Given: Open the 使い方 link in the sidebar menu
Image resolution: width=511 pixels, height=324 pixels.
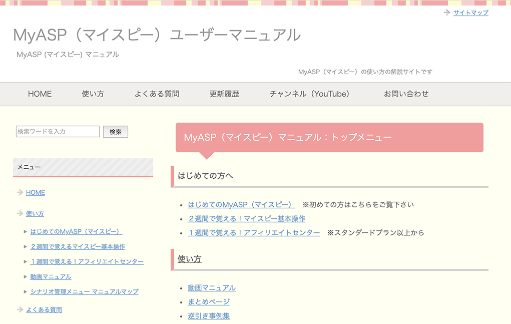Looking at the screenshot, I should pyautogui.click(x=35, y=214).
